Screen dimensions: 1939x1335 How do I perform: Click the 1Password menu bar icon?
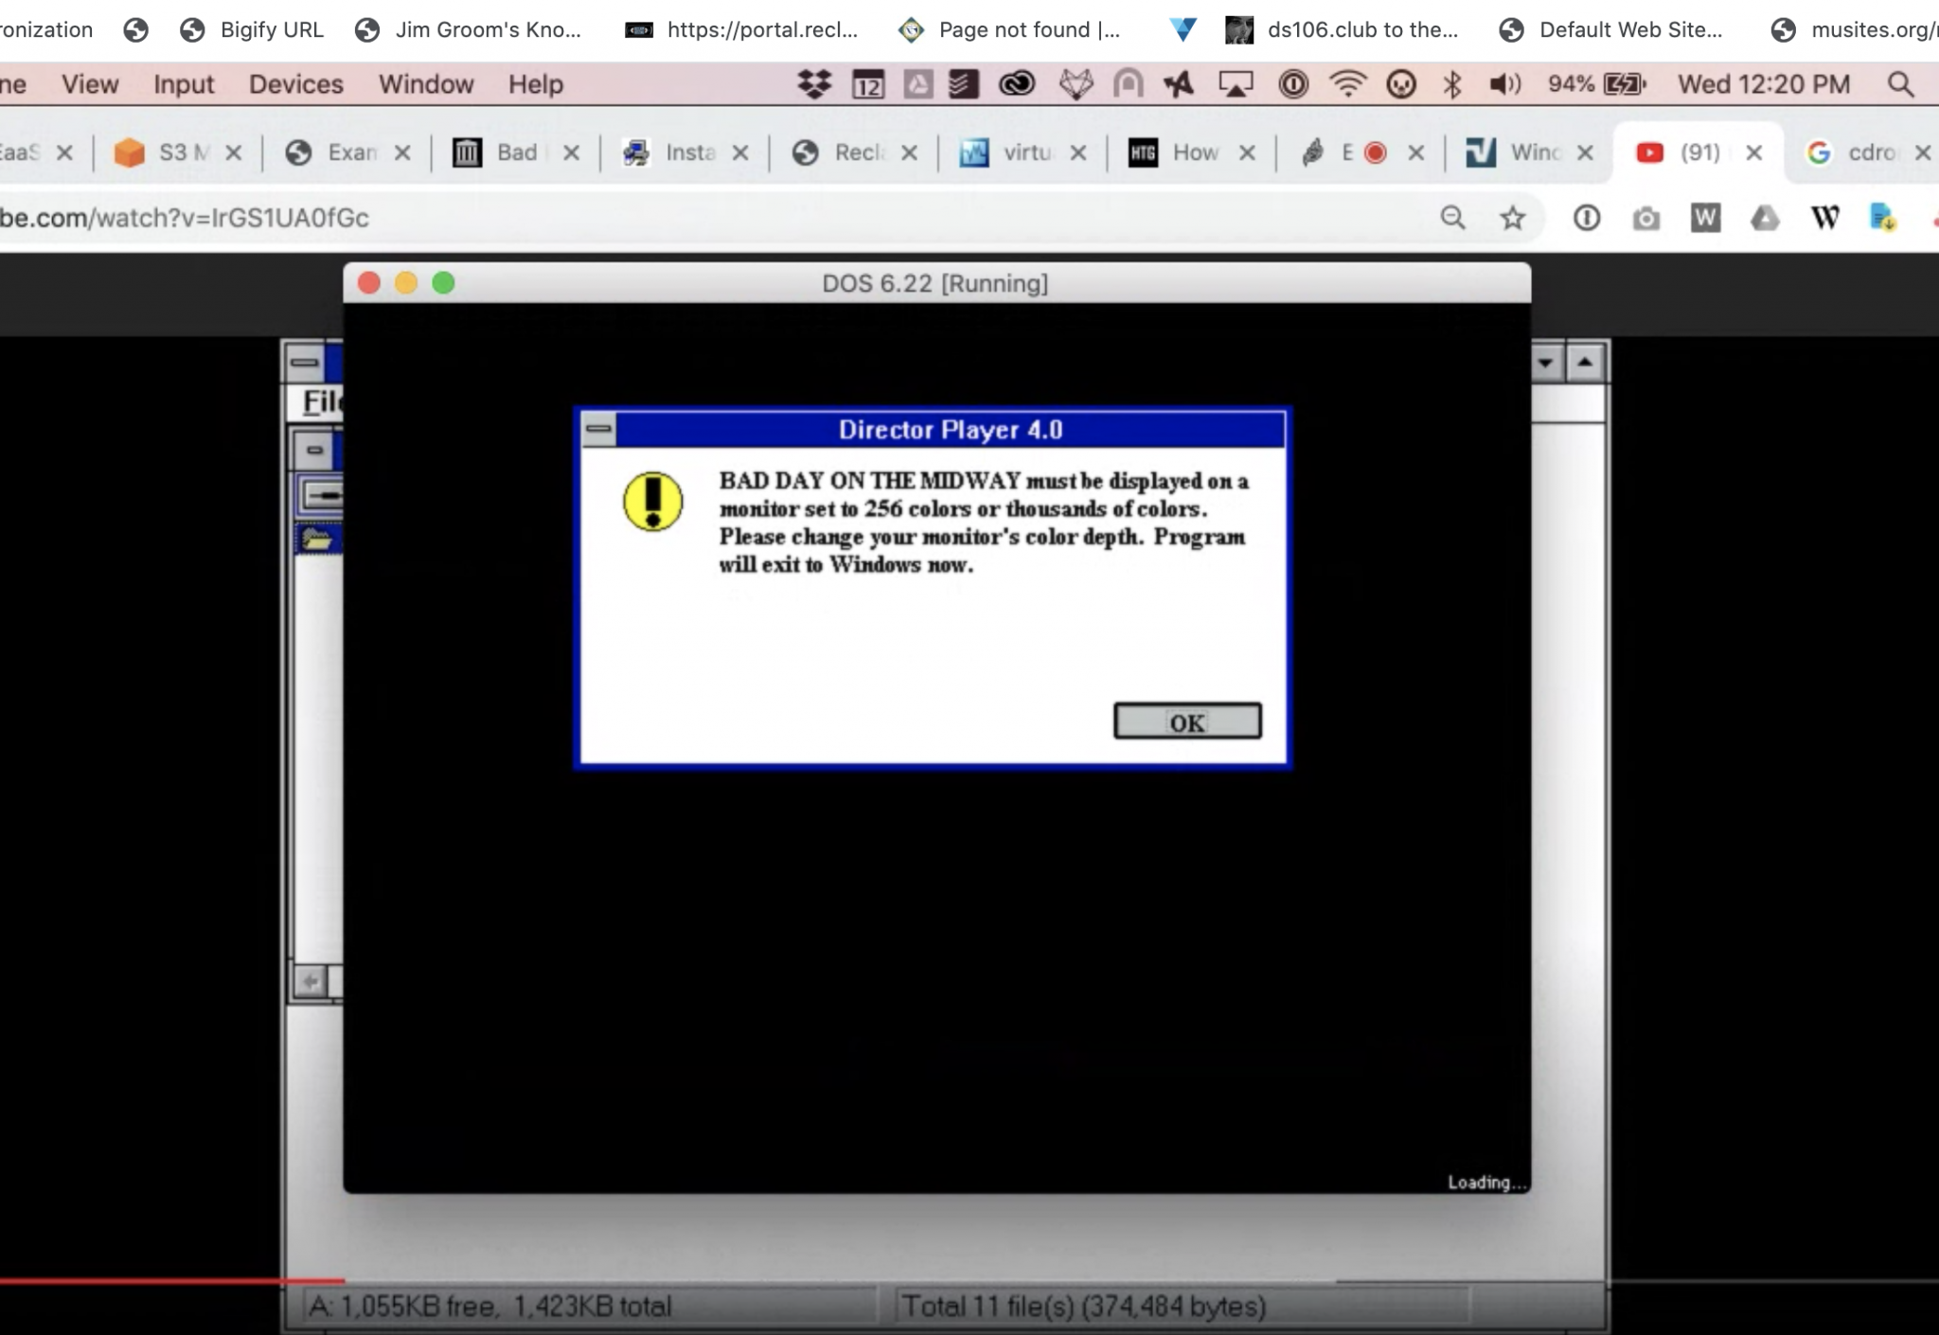1293,84
